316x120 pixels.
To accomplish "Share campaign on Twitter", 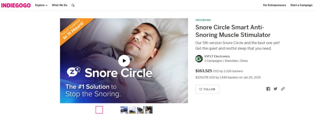I will coord(275,89).
